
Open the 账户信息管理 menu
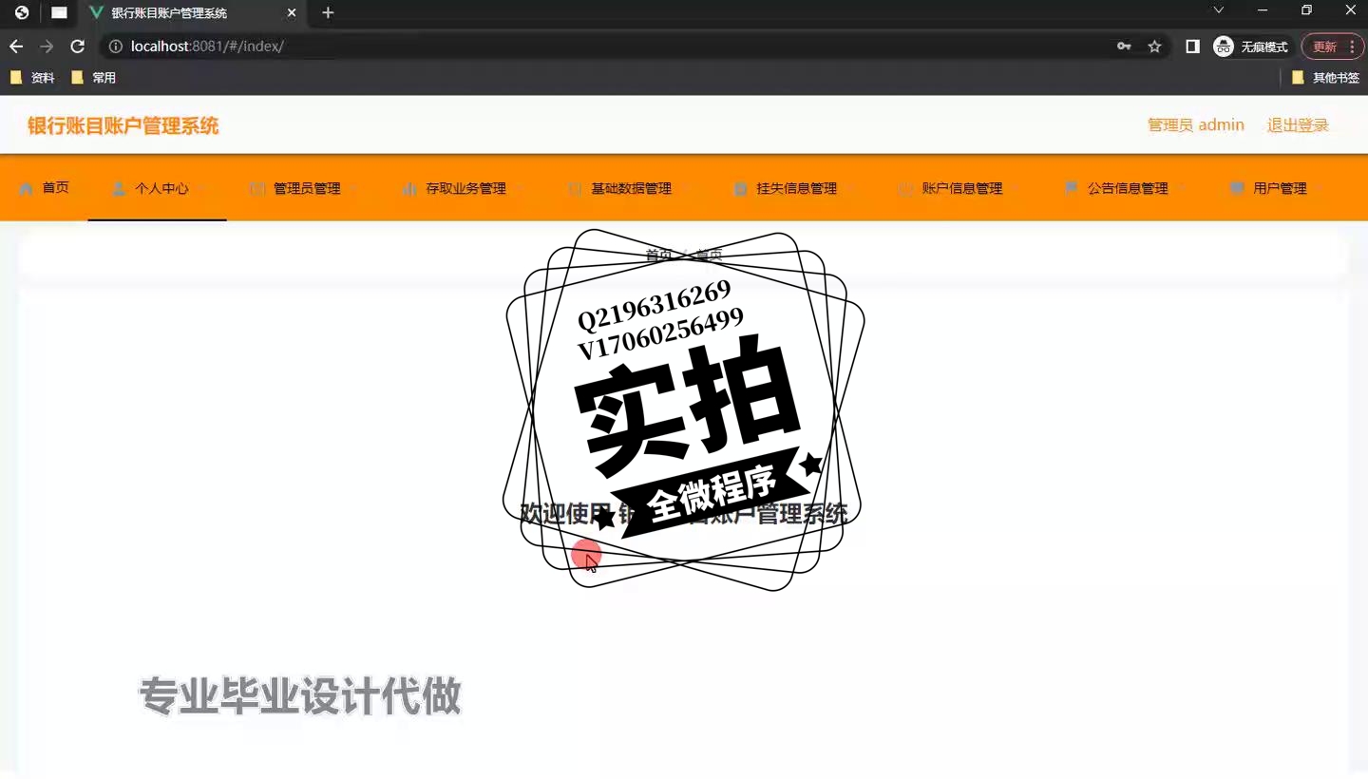tap(958, 188)
